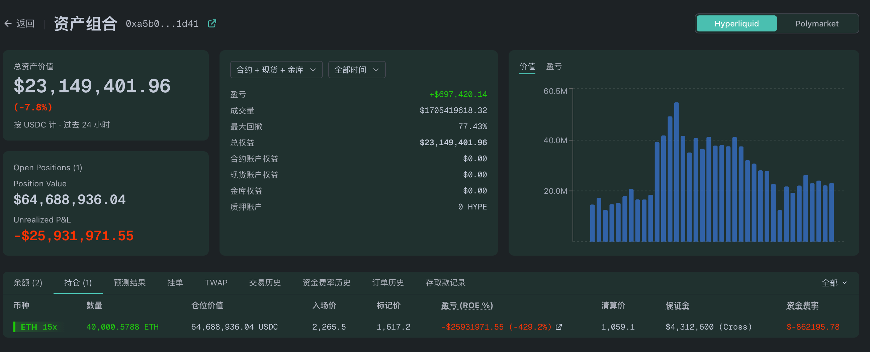The image size is (870, 352).
Task: Click the ETH 15x position label
Action: (38, 327)
